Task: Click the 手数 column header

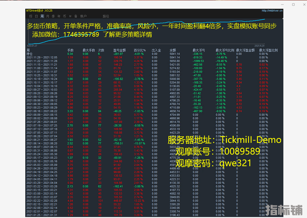Action: tap(70, 50)
